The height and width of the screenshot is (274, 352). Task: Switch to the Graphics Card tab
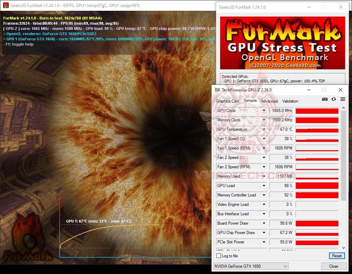coord(227,101)
